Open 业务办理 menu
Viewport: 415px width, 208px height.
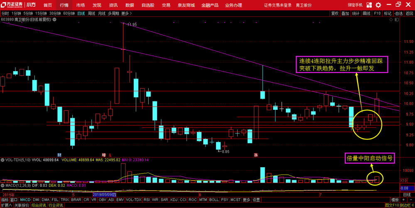coord(233,5)
